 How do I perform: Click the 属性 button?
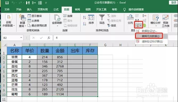click(x=68, y=21)
